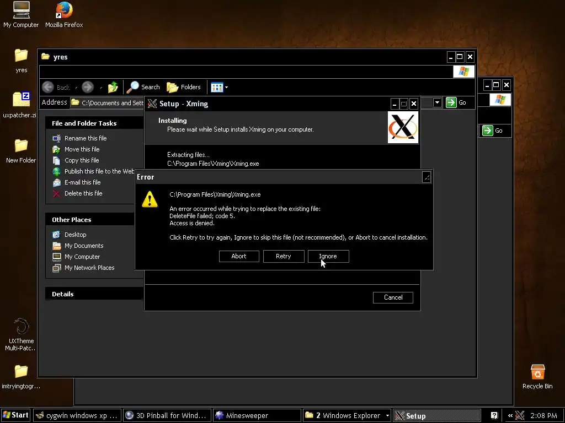The height and width of the screenshot is (423, 565).
Task: Click the 2:08 PM clock
Action: click(x=543, y=415)
